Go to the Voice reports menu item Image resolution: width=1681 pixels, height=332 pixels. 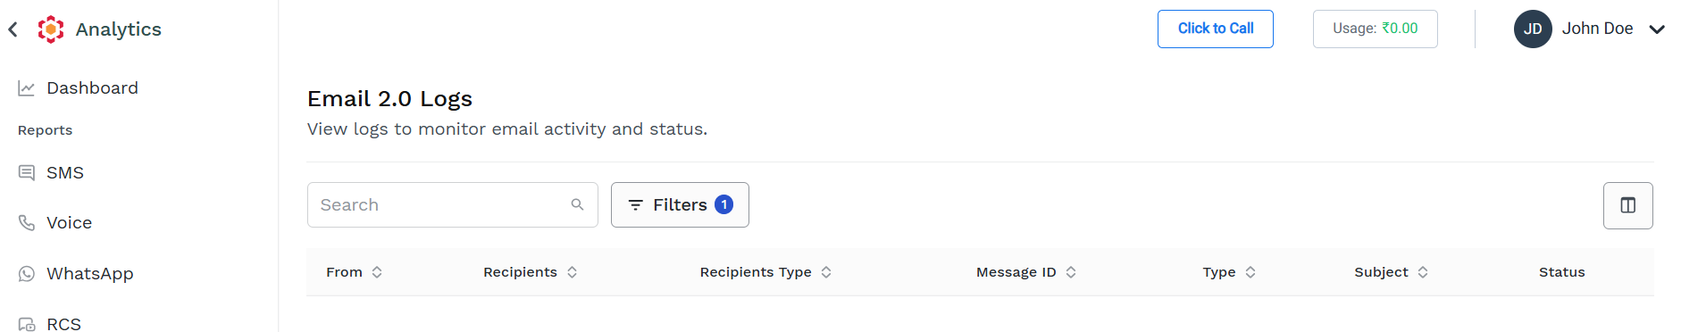69,223
